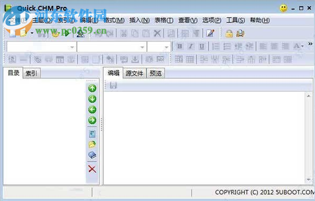Open the 插入(N) menu
This screenshot has width=315, height=201.
[x=139, y=20]
